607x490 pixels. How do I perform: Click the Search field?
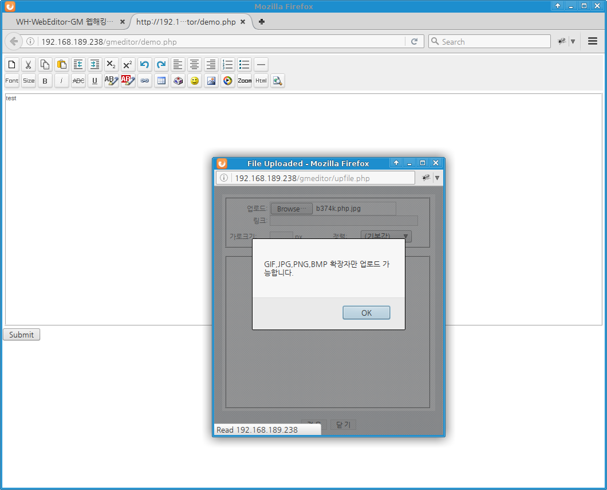click(x=489, y=41)
